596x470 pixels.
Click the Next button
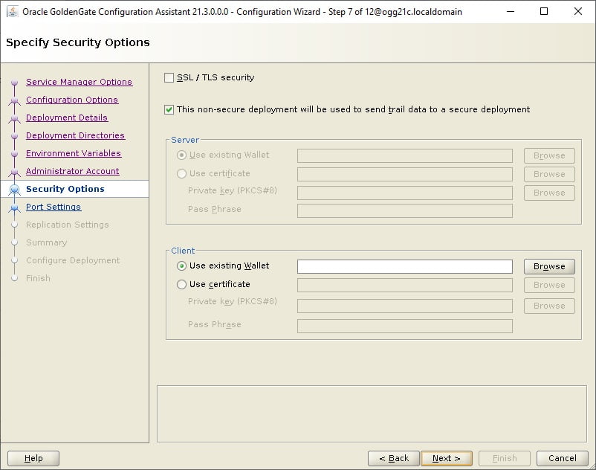coord(447,458)
